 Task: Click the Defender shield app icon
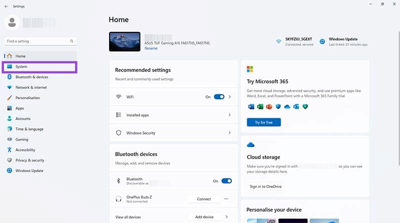click(278, 107)
